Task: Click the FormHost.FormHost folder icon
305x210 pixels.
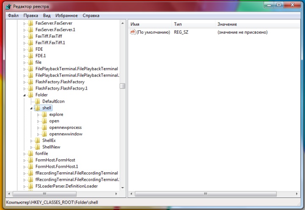Action: (x=31, y=160)
